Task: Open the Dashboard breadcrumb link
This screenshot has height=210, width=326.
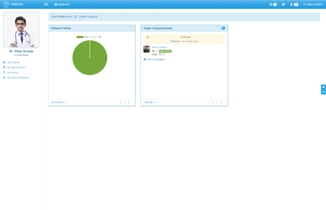Action: click(x=62, y=4)
